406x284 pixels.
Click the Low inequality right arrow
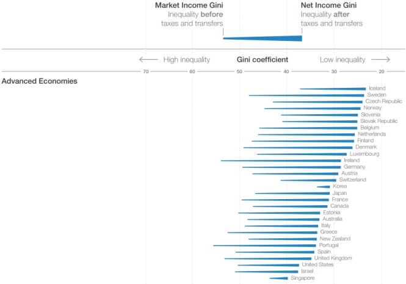[380, 60]
